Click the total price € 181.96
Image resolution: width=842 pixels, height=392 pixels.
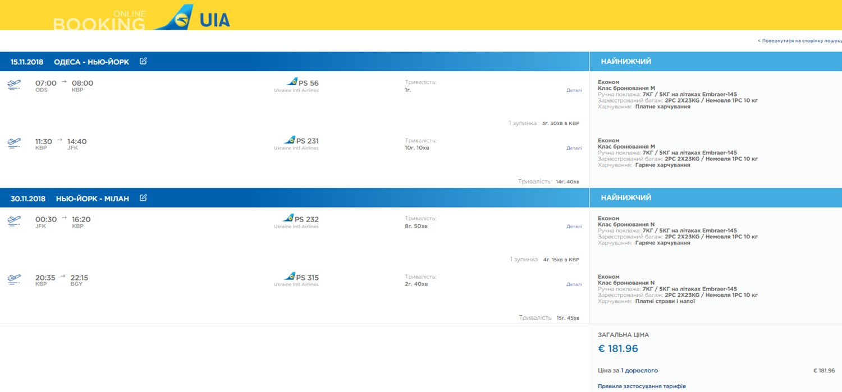pos(618,349)
